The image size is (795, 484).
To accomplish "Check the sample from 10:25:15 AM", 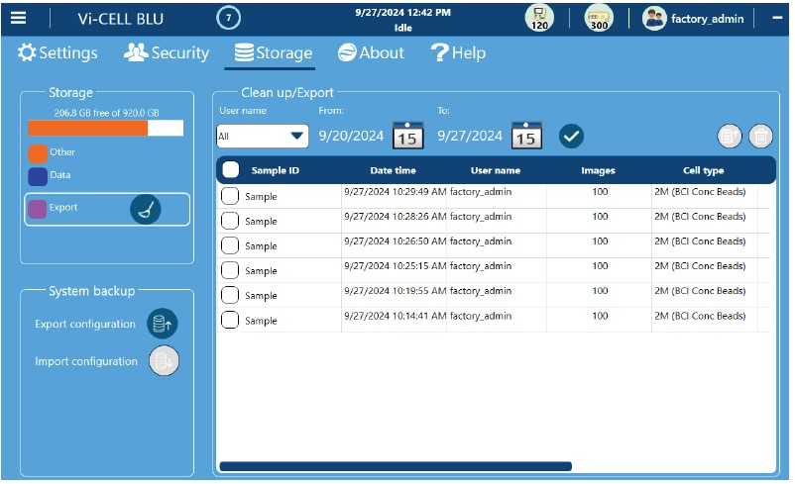I will click(x=230, y=270).
